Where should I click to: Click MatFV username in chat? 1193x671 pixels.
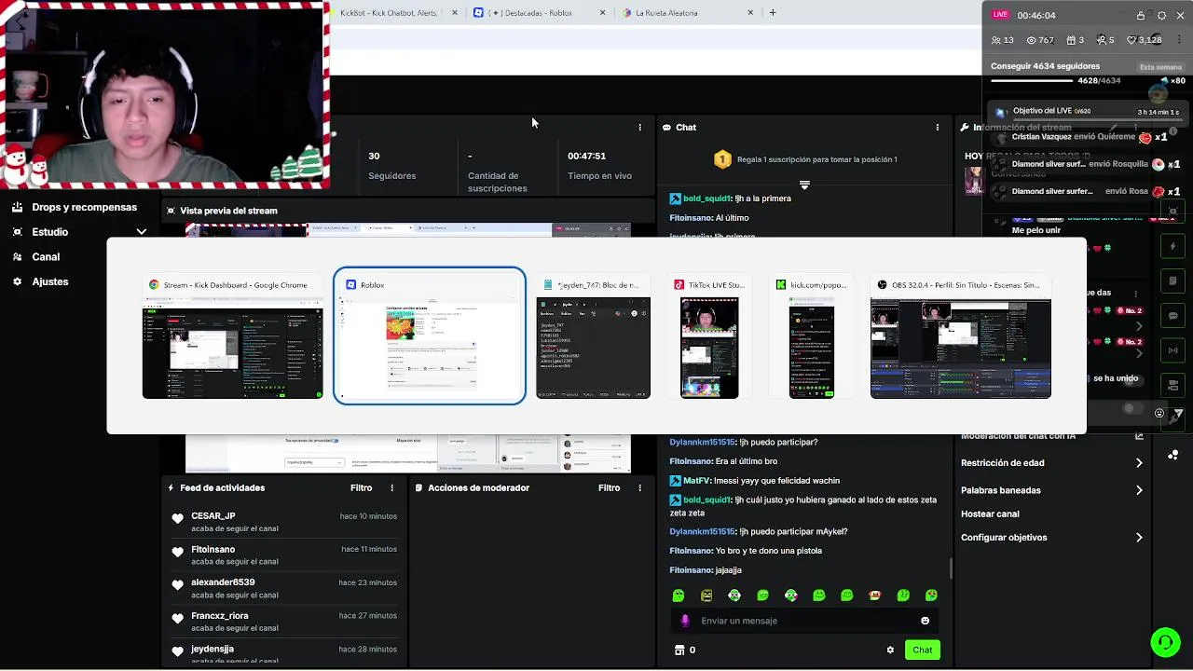coord(696,481)
